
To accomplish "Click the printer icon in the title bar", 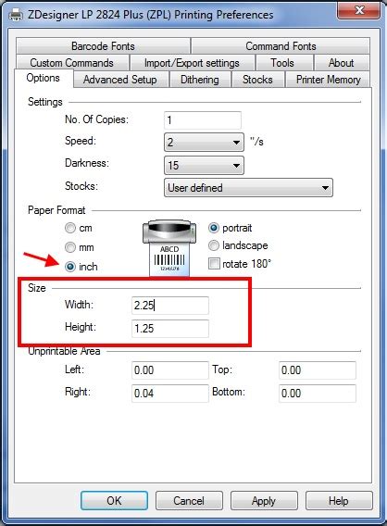I will [x=16, y=15].
